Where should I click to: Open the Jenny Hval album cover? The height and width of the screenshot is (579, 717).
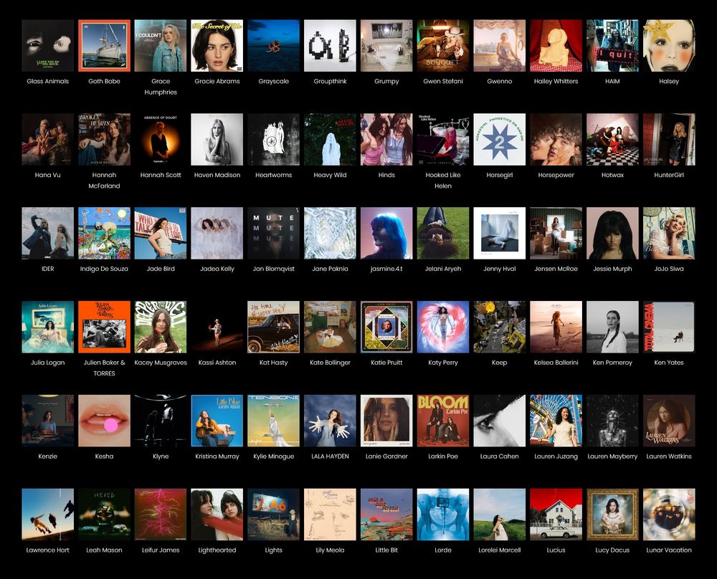(x=499, y=233)
